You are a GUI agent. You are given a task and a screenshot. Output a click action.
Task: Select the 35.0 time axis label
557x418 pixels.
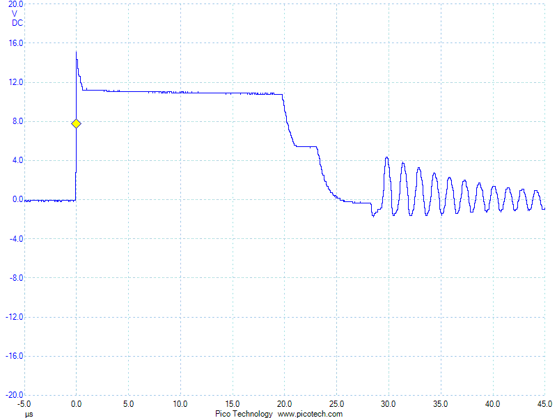click(x=441, y=404)
